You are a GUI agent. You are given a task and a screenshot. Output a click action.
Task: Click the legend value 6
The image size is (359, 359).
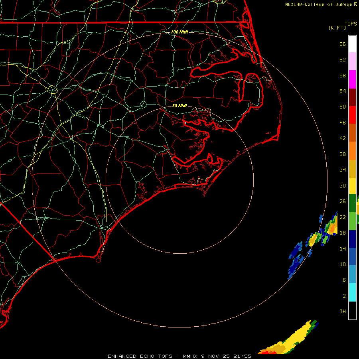(344, 280)
